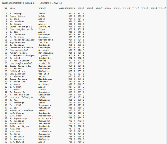The width and height of the screenshot is (167, 144).
Task: Click the VLU-5 column header
Action: click(117, 8)
